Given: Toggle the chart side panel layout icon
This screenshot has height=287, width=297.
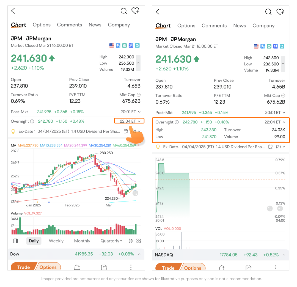Looking at the screenshot, I should tap(16, 241).
